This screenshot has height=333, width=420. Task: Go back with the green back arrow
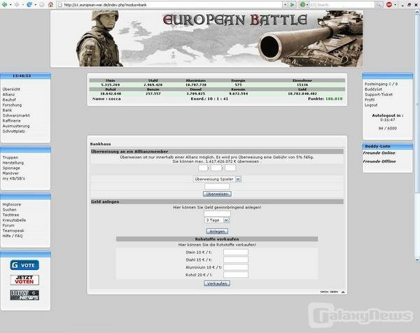tap(4, 5)
